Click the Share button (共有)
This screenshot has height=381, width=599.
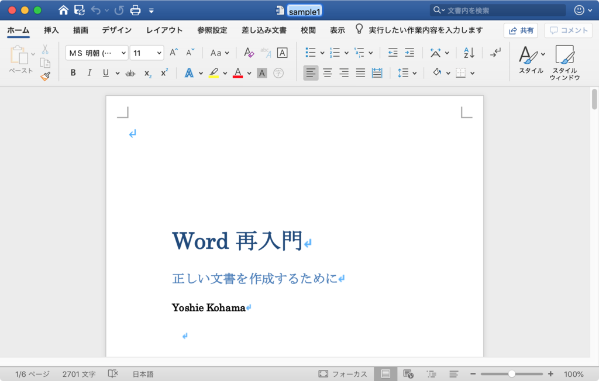(x=521, y=30)
